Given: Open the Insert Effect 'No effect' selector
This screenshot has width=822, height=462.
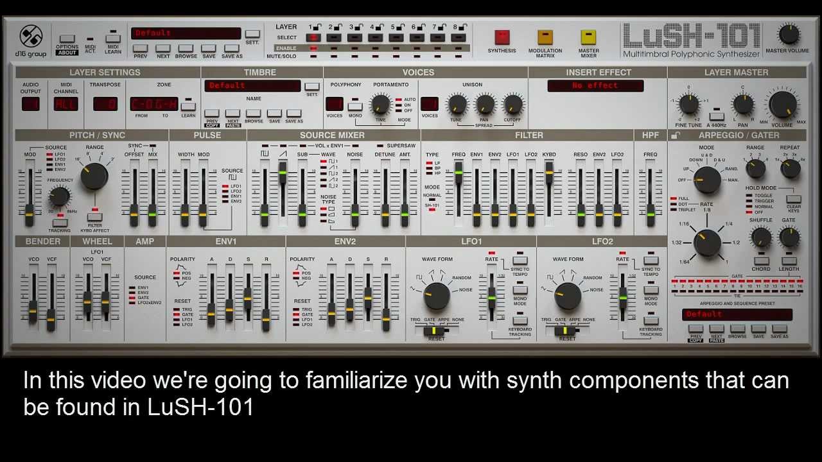Looking at the screenshot, I should point(595,86).
